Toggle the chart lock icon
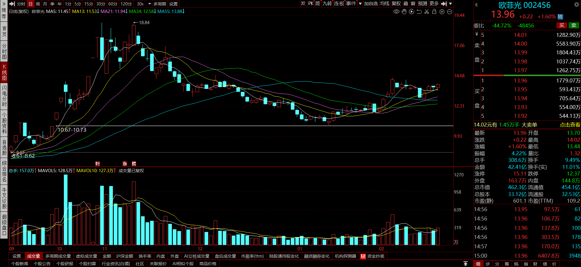 434,11
